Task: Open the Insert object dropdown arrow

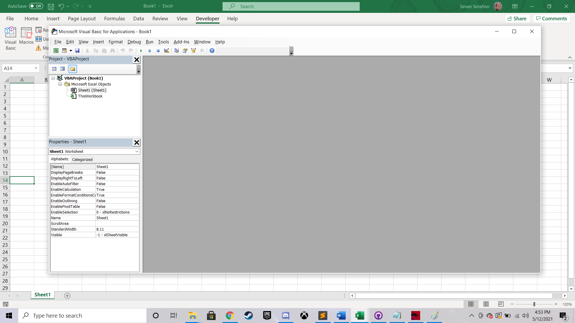Action: 71,51
